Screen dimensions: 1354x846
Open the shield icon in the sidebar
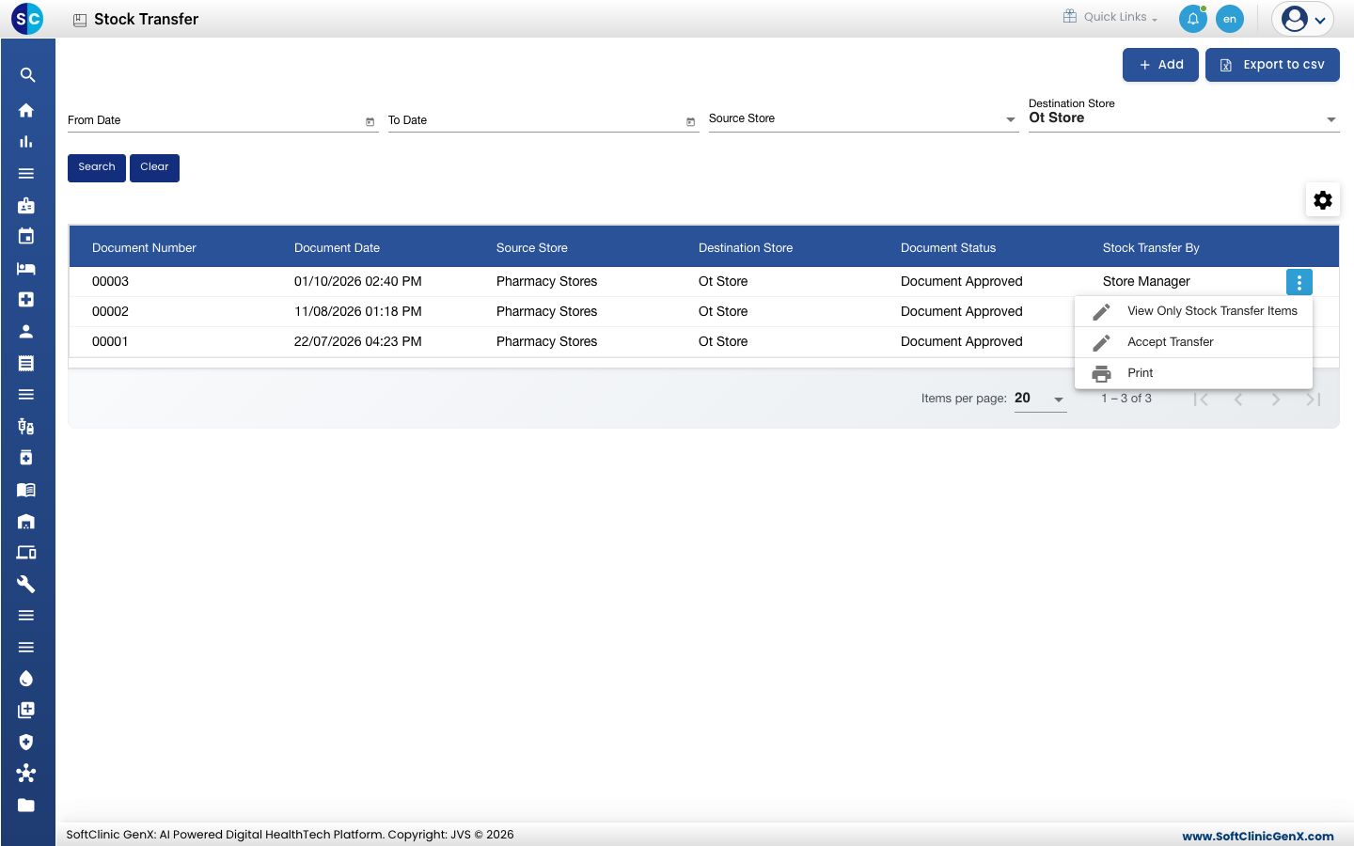pos(26,742)
